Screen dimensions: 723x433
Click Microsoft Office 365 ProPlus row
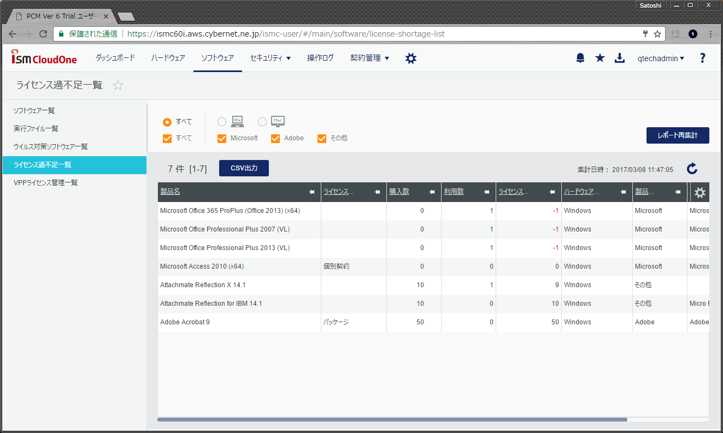coord(433,211)
